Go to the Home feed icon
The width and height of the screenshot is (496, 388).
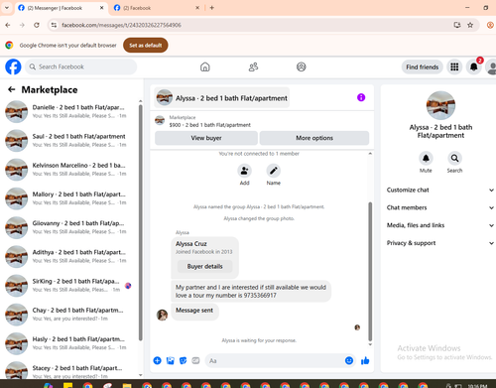(205, 66)
